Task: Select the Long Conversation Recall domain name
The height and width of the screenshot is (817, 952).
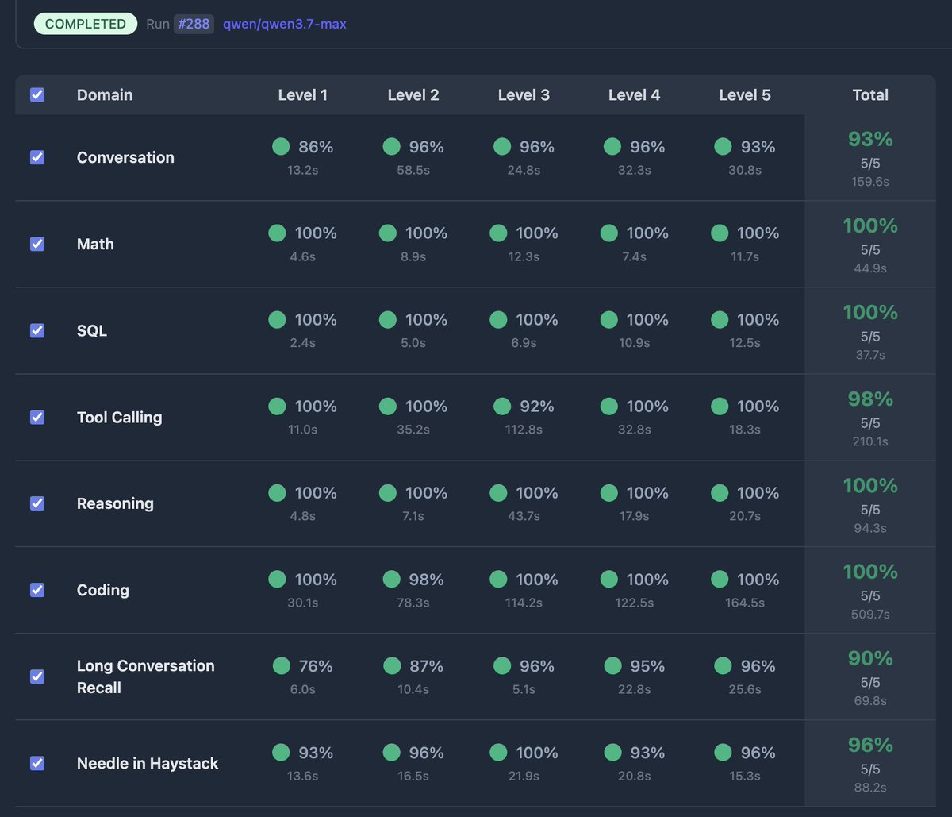Action: coord(146,676)
